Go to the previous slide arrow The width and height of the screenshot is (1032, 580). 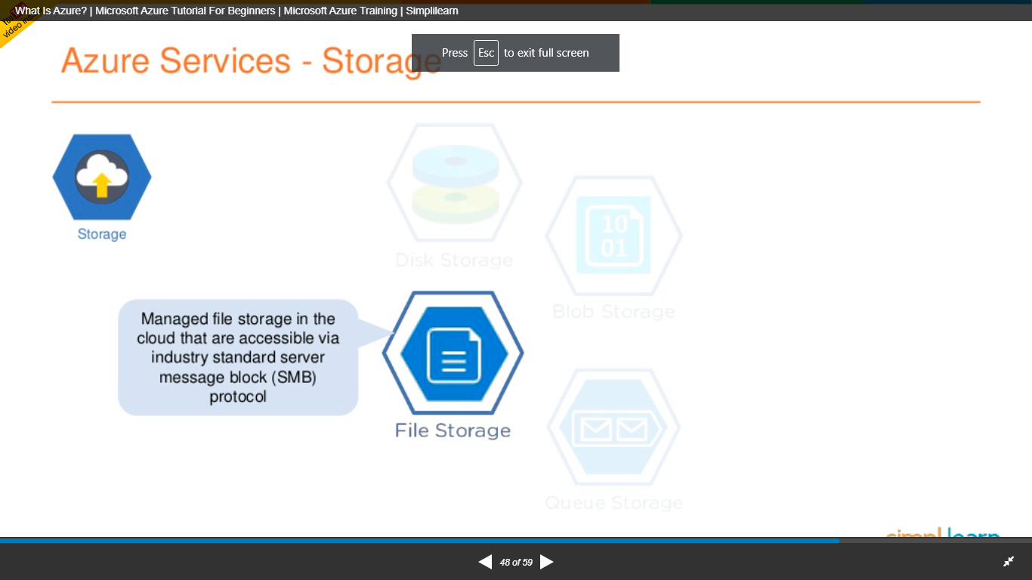pyautogui.click(x=485, y=562)
